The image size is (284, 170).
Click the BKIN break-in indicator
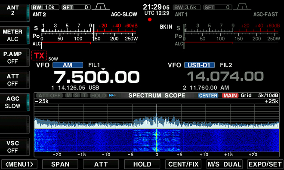[166, 27]
